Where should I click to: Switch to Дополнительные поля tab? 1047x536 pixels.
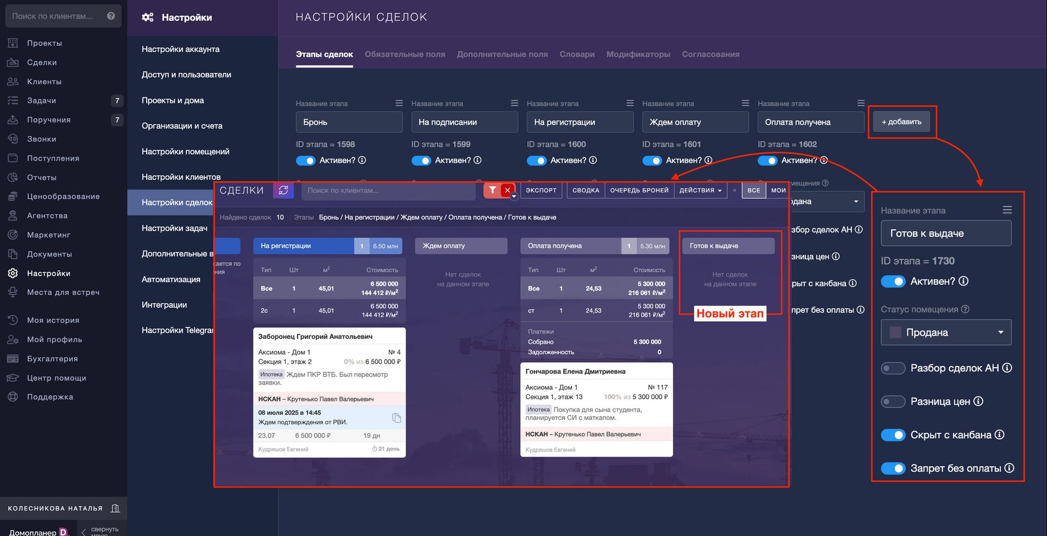pos(502,54)
